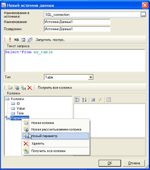This screenshot has width=150, height=170.
Task: Click the Отмена button
Action: pyautogui.click(x=134, y=163)
